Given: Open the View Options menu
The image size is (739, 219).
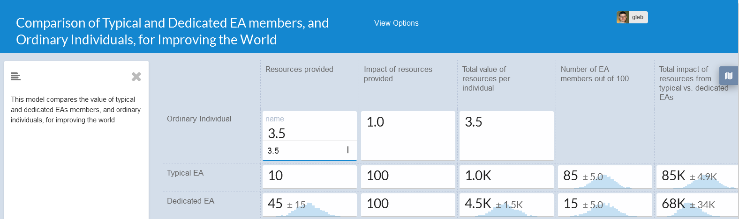Looking at the screenshot, I should point(396,23).
